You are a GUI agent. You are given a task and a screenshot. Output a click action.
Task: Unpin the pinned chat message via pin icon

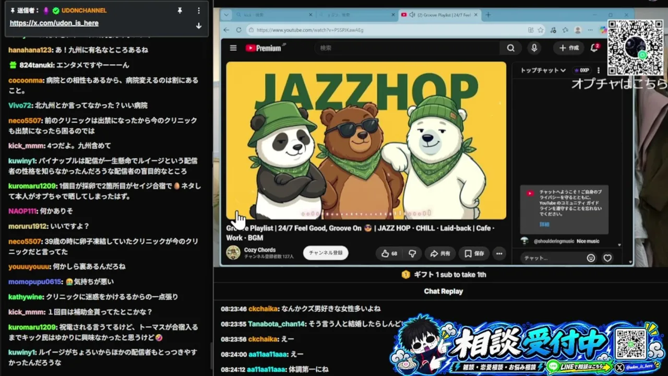pyautogui.click(x=180, y=10)
